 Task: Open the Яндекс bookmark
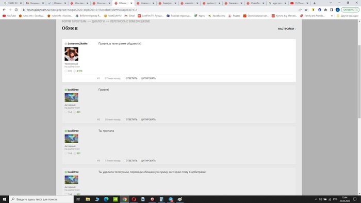234,16
